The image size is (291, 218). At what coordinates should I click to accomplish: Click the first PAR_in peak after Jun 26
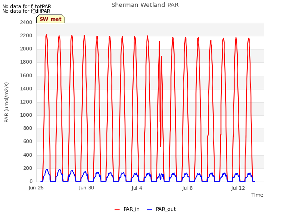[46, 35]
